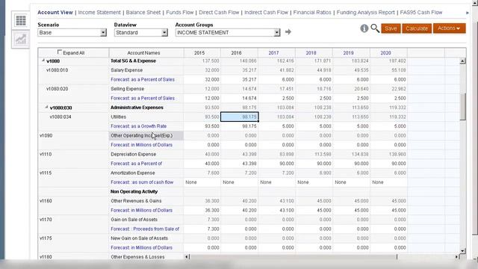This screenshot has width=478, height=269.
Task: Click the information icon
Action: 364,28
